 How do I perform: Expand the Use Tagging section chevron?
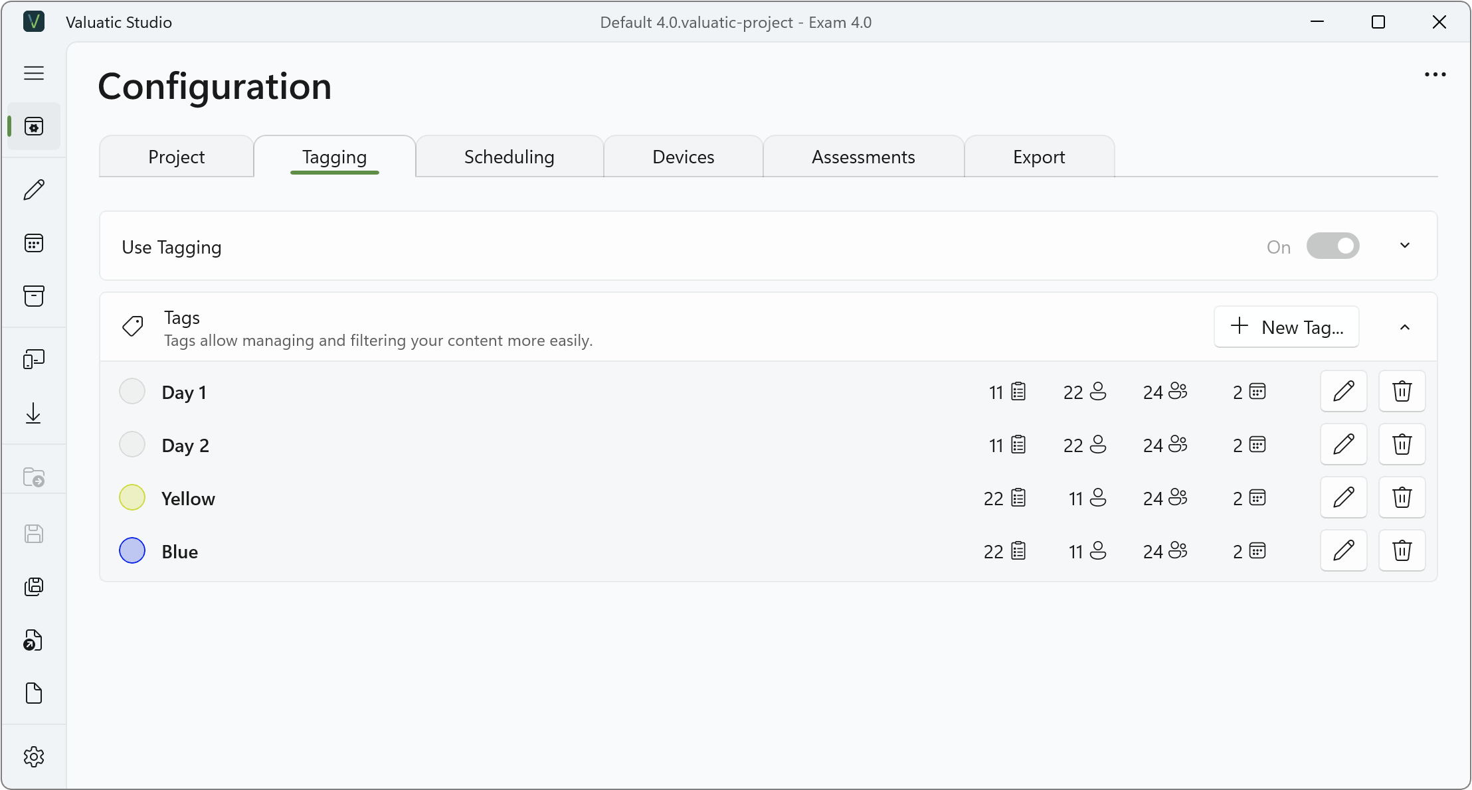(1405, 246)
